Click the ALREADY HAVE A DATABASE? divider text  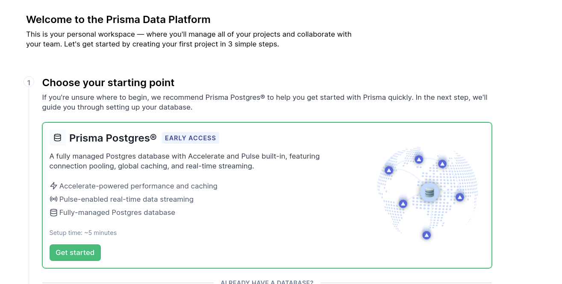tap(267, 282)
